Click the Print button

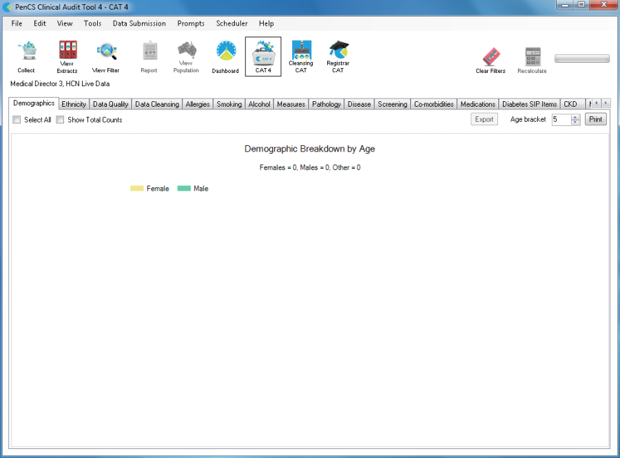(x=595, y=119)
